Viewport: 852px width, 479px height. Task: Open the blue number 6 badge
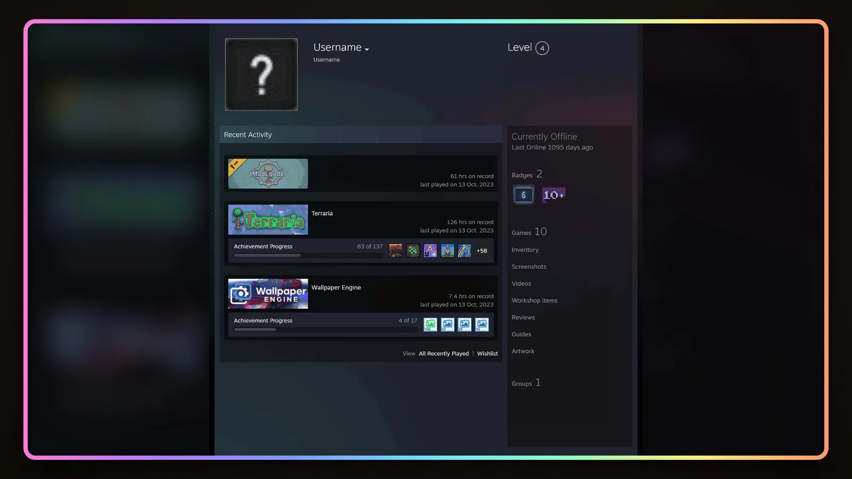(x=523, y=195)
